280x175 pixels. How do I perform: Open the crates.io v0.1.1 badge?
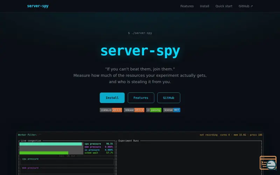[x=111, y=110]
